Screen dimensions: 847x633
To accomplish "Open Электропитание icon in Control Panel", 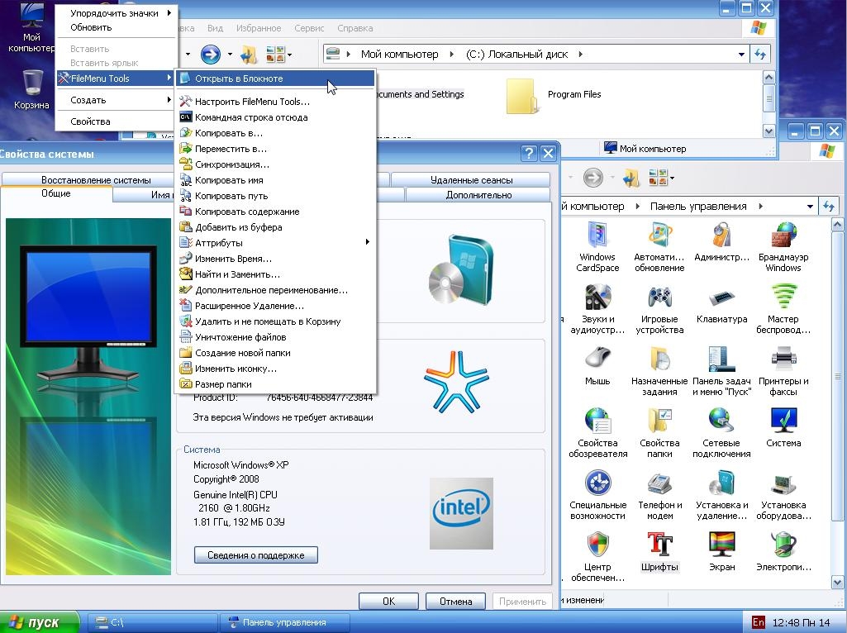I will (x=783, y=552).
